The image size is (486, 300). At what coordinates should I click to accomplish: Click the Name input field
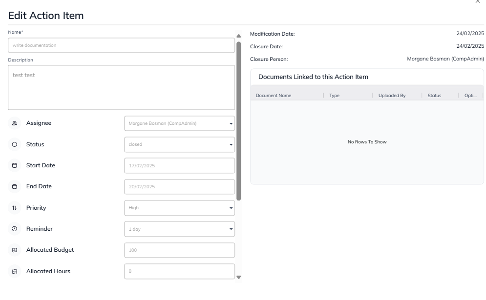click(x=121, y=45)
